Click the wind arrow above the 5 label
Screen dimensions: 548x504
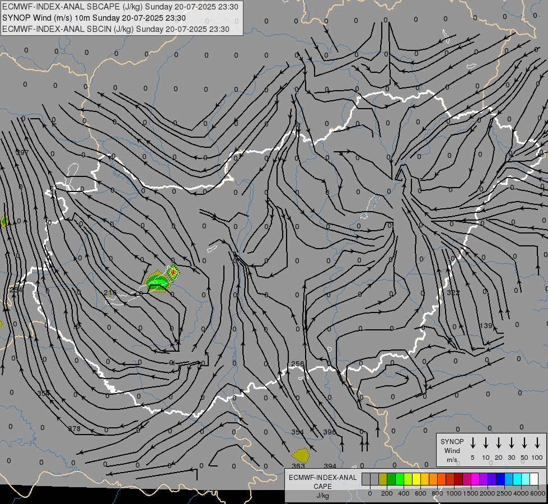(x=472, y=443)
